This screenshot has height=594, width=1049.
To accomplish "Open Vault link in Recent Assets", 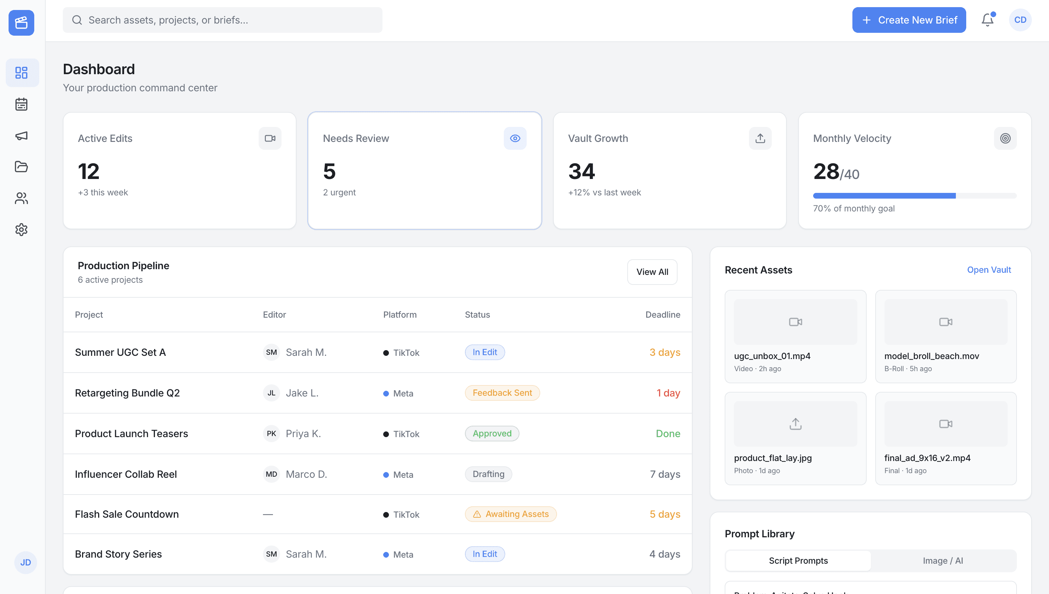I will pos(989,270).
